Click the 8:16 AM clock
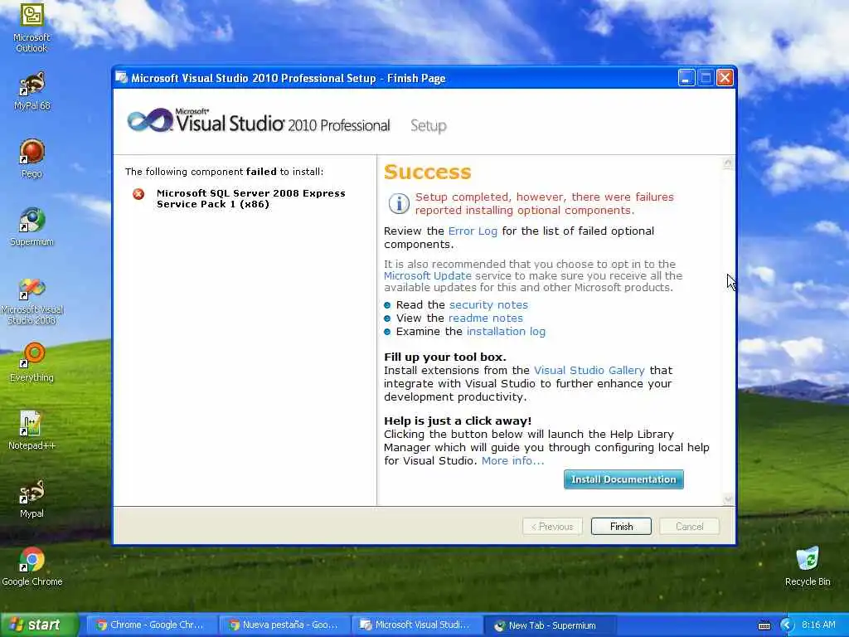The image size is (849, 637). [x=818, y=625]
